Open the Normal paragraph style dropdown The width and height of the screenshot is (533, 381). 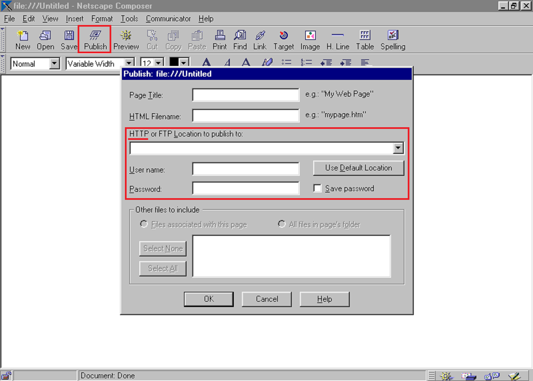(54, 63)
